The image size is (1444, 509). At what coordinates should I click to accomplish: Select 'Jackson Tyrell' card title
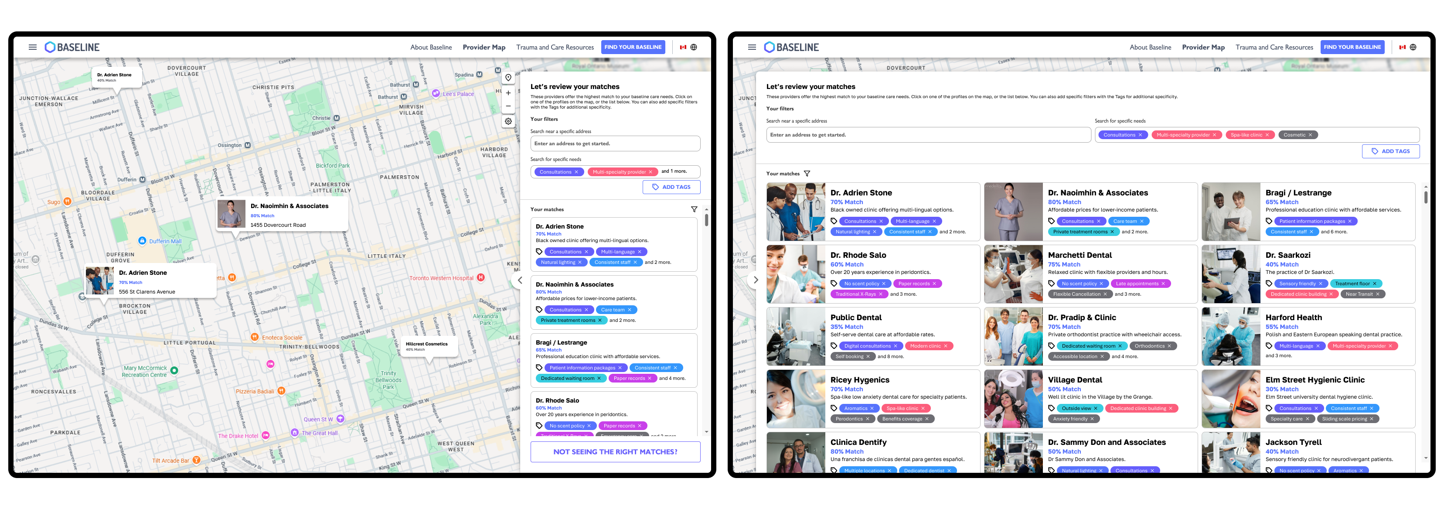coord(1293,442)
